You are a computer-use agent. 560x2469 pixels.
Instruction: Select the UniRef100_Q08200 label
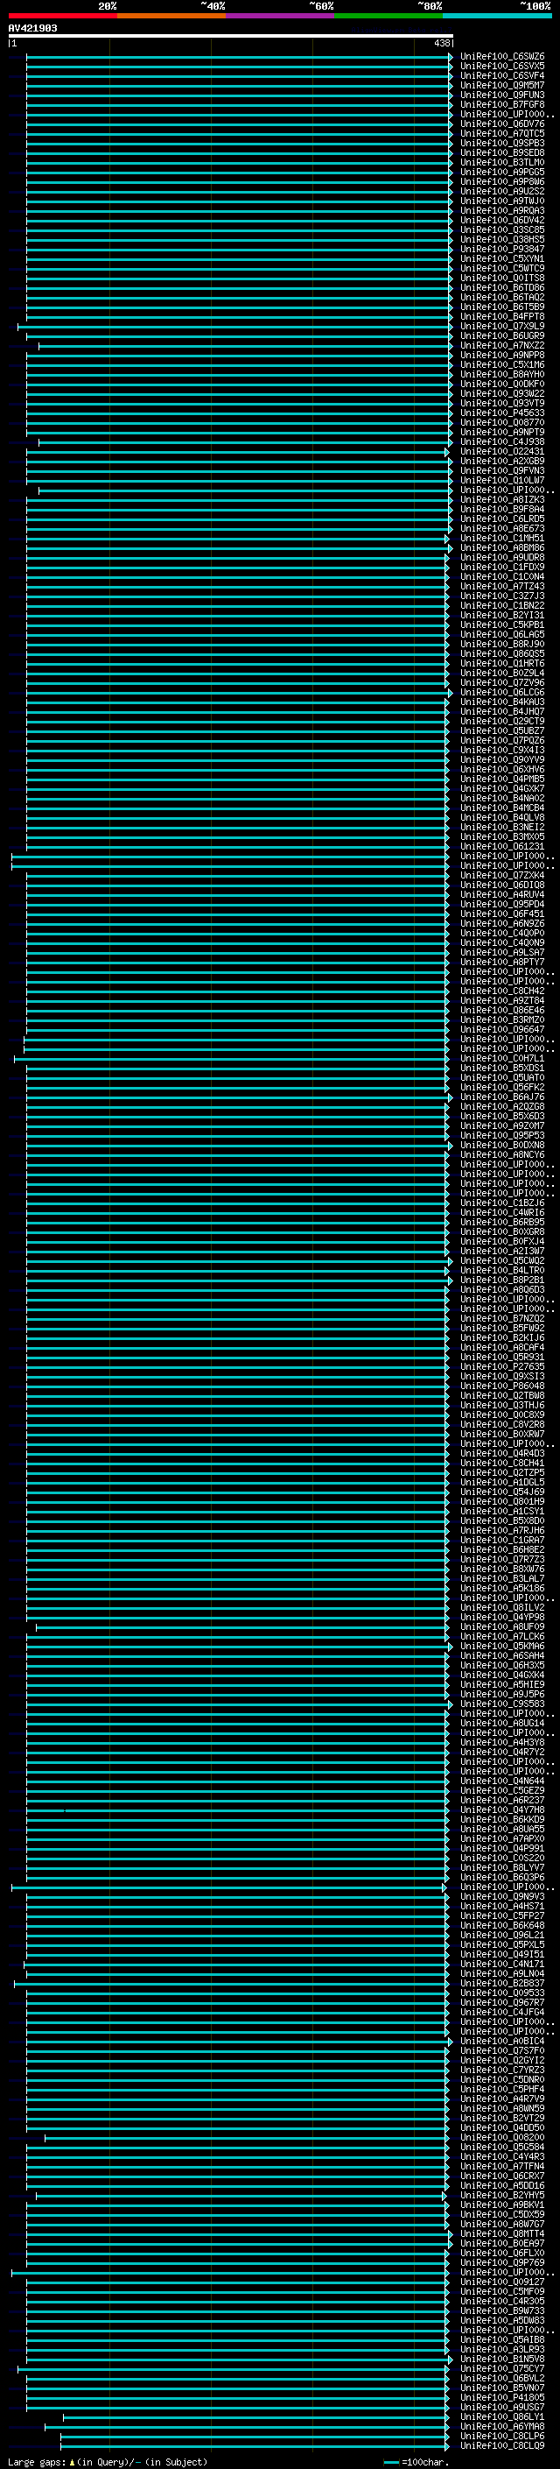coord(502,2137)
